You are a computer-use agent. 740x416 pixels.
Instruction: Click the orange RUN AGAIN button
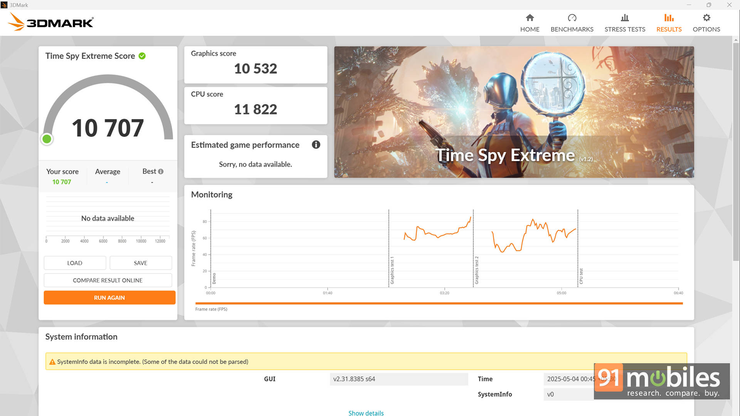(x=109, y=297)
